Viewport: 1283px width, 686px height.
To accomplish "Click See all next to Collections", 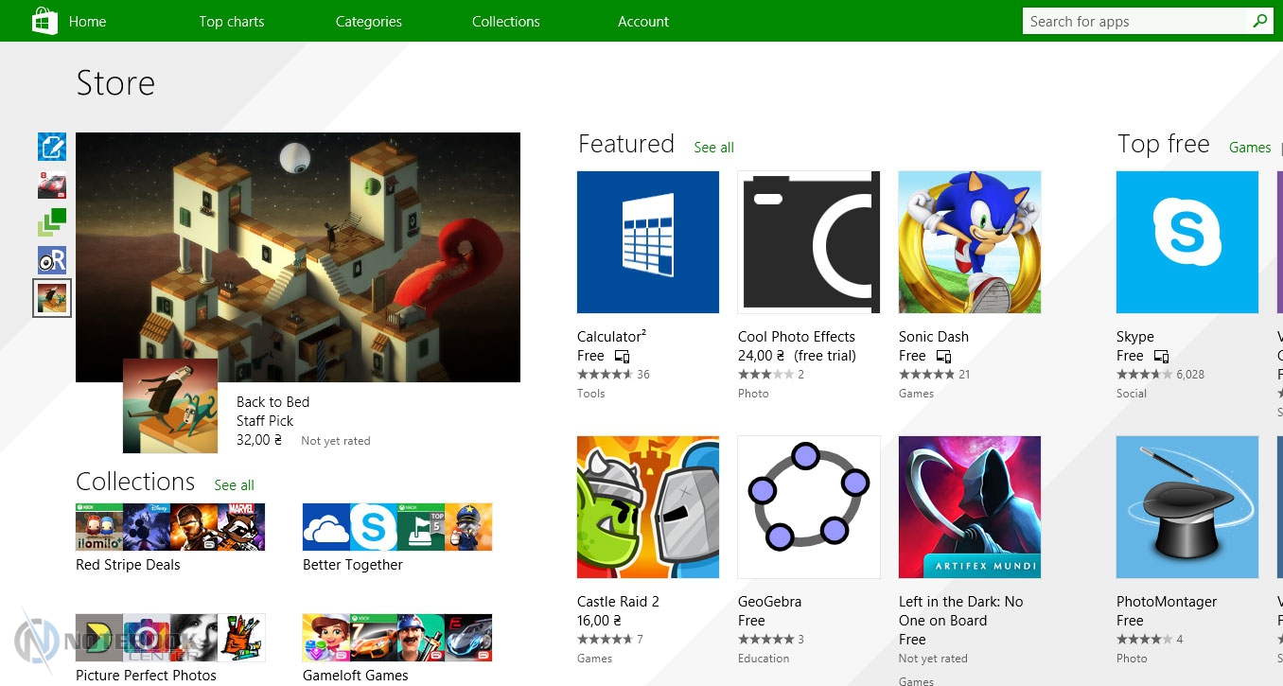I will click(x=234, y=485).
